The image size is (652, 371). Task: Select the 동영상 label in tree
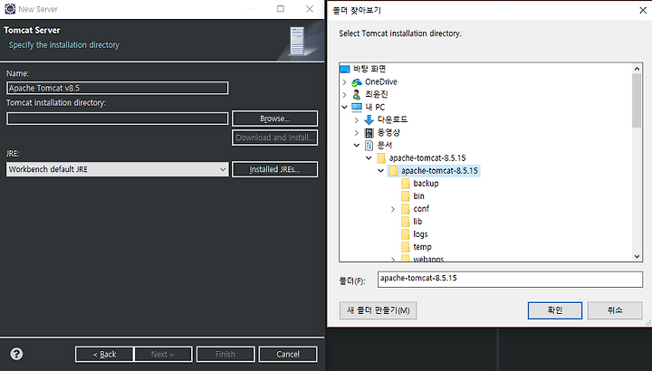pyautogui.click(x=388, y=133)
